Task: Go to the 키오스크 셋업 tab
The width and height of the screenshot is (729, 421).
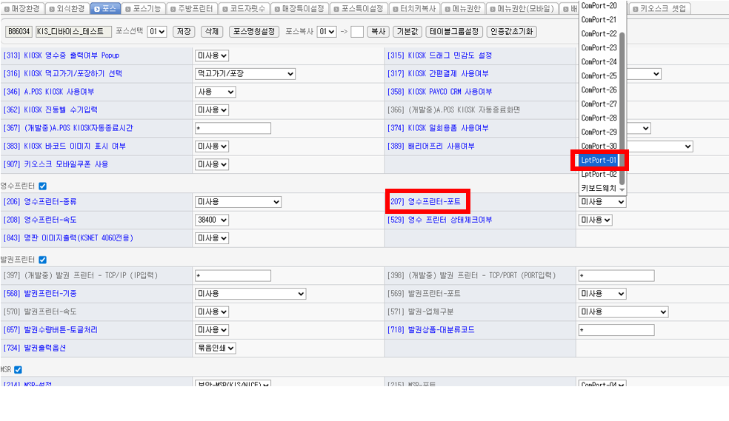Action: coord(662,9)
